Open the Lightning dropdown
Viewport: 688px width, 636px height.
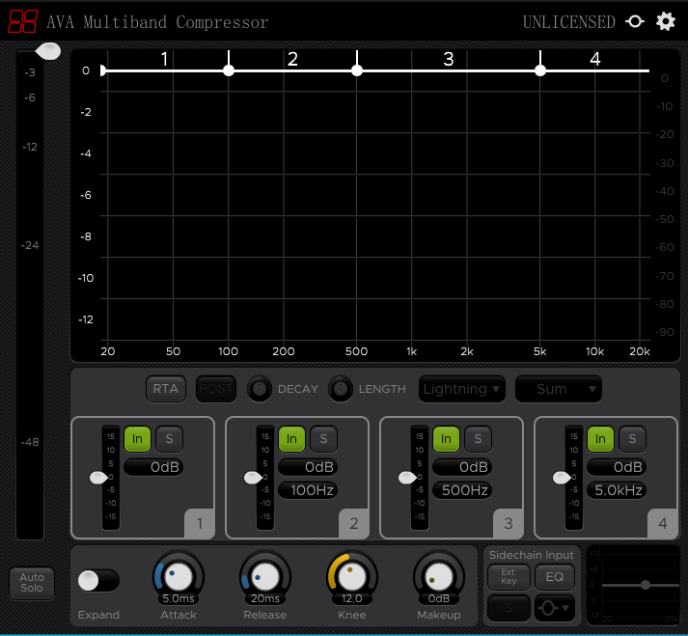[x=461, y=389]
